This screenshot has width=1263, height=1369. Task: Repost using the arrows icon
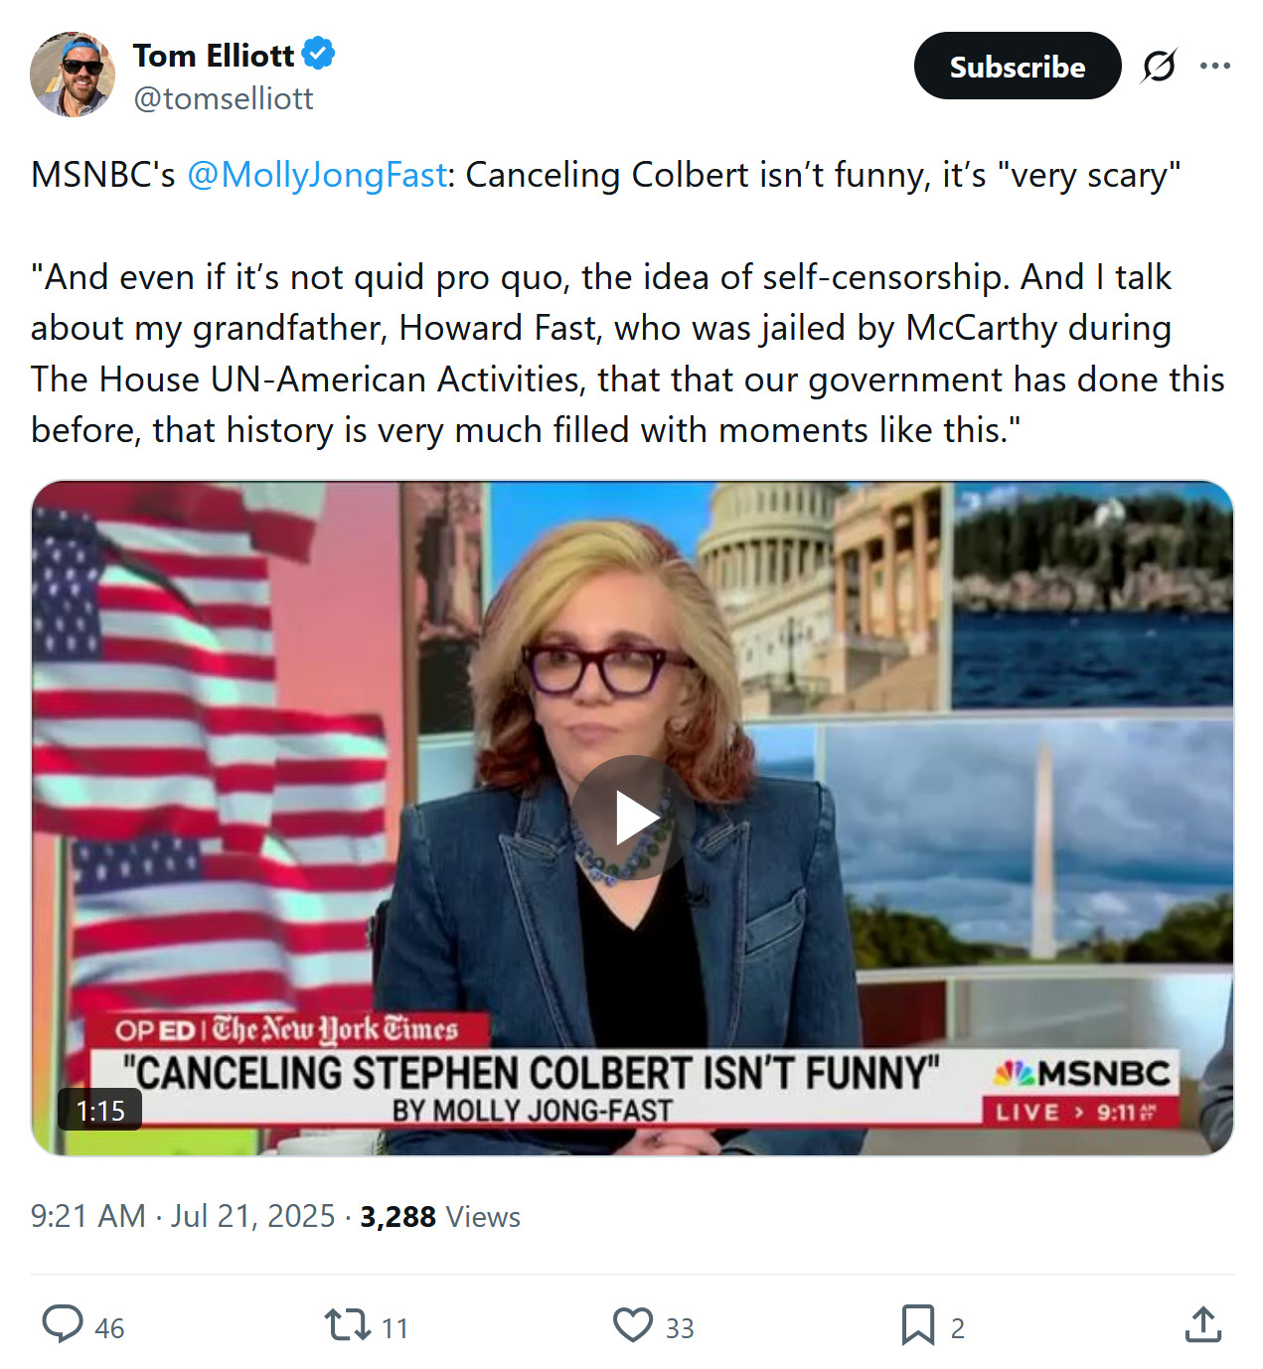pyautogui.click(x=348, y=1325)
